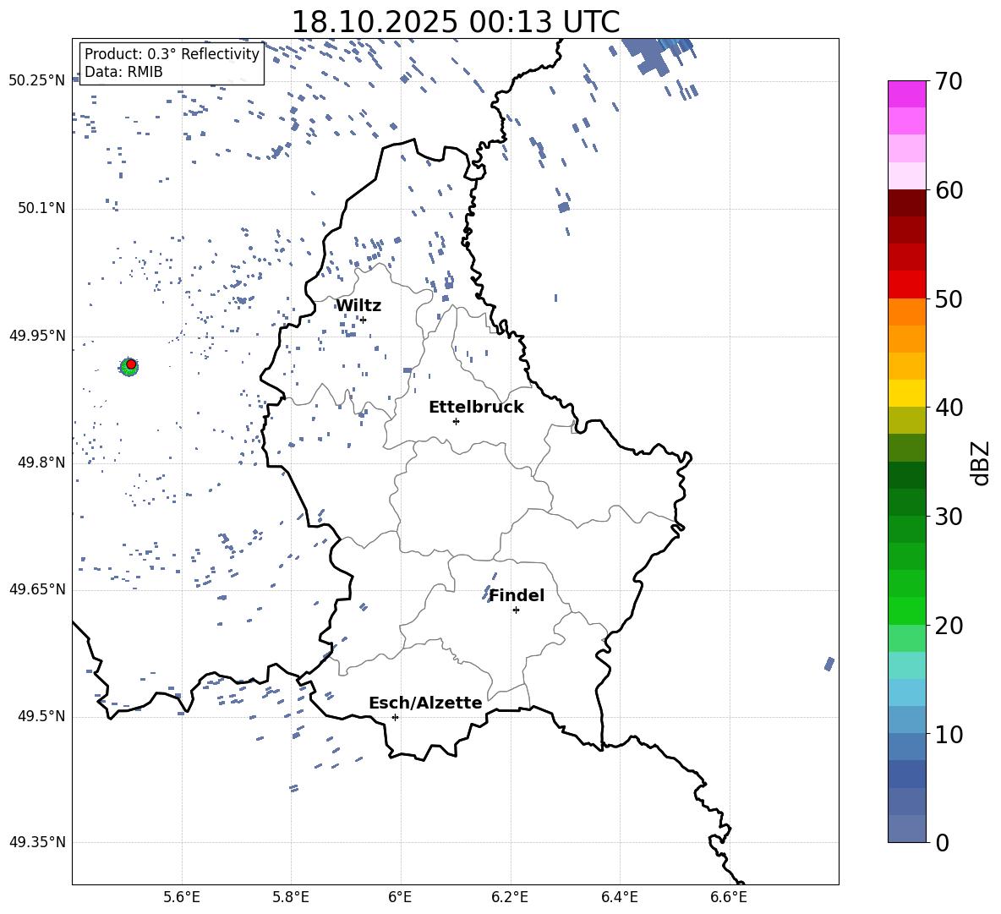
Task: Click the 6.6°E longitude label
Action: 729,897
